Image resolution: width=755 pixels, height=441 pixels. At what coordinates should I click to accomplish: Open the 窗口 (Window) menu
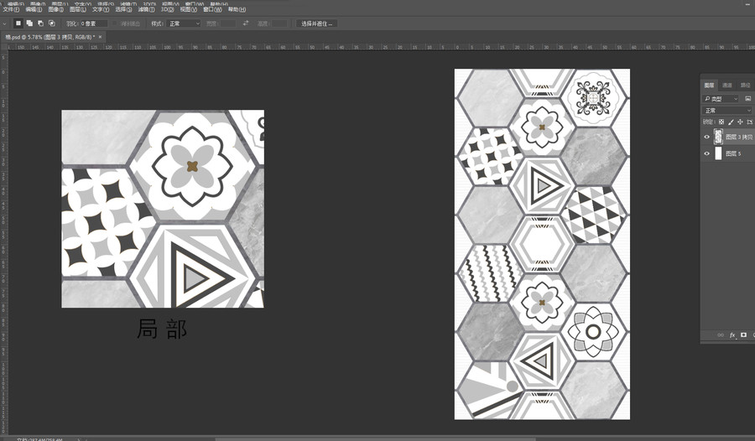212,9
